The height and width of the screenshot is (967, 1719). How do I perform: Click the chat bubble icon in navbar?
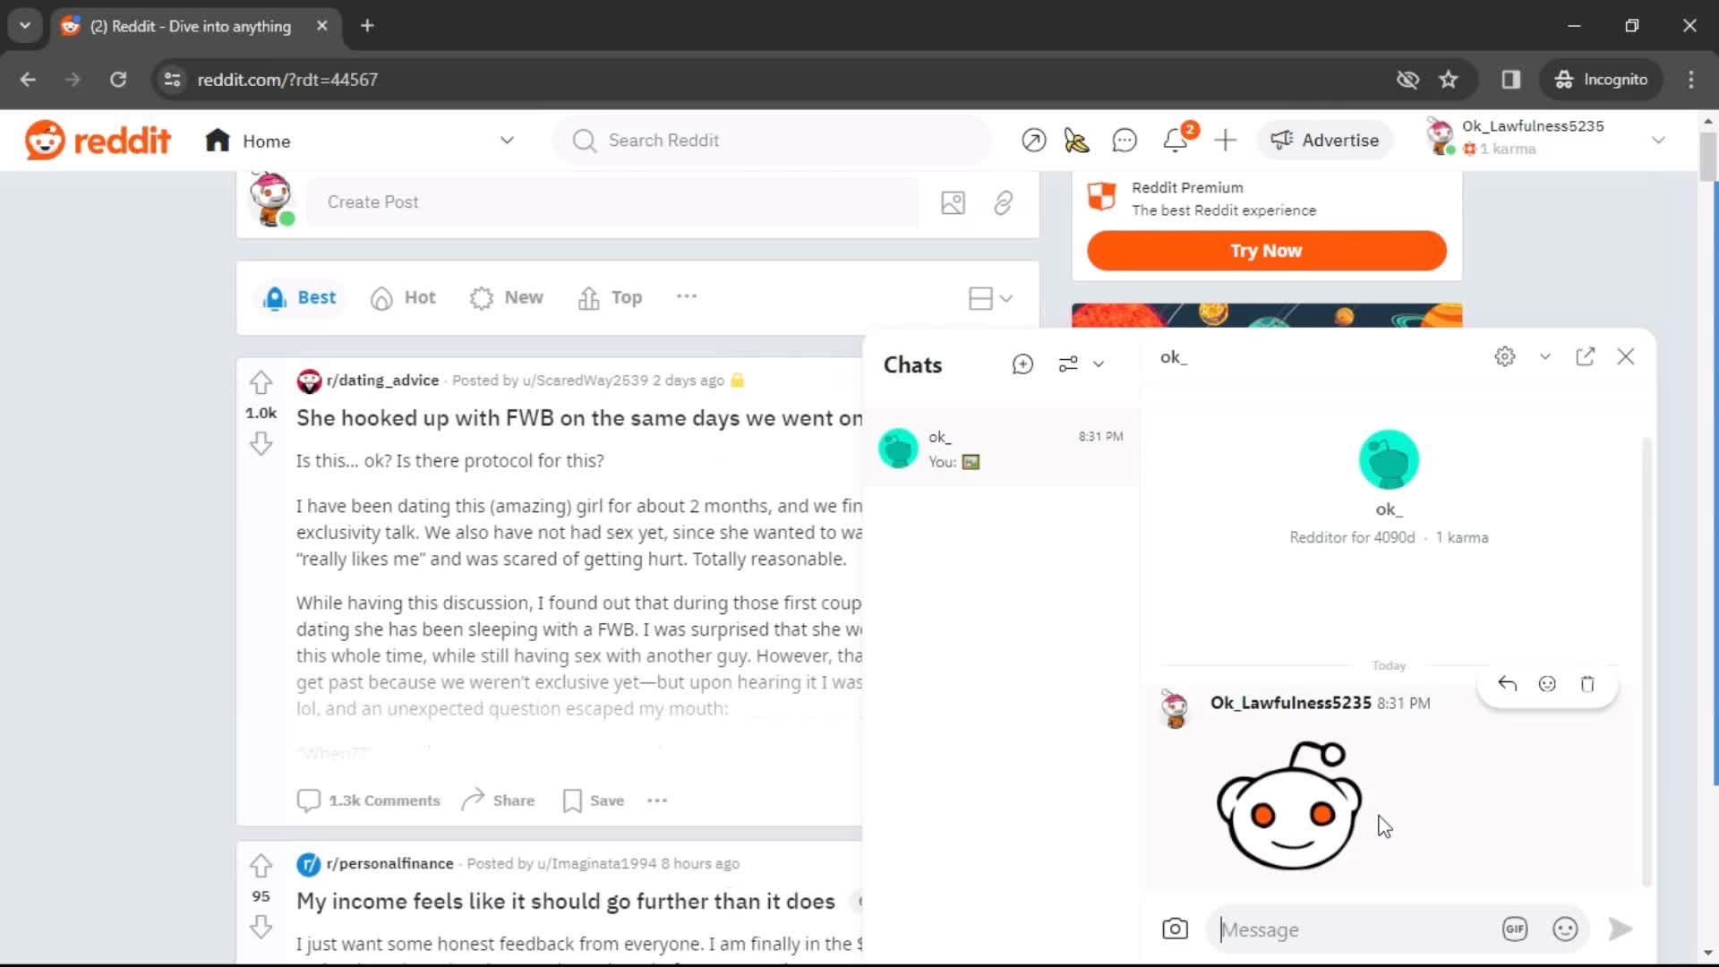[x=1124, y=140]
